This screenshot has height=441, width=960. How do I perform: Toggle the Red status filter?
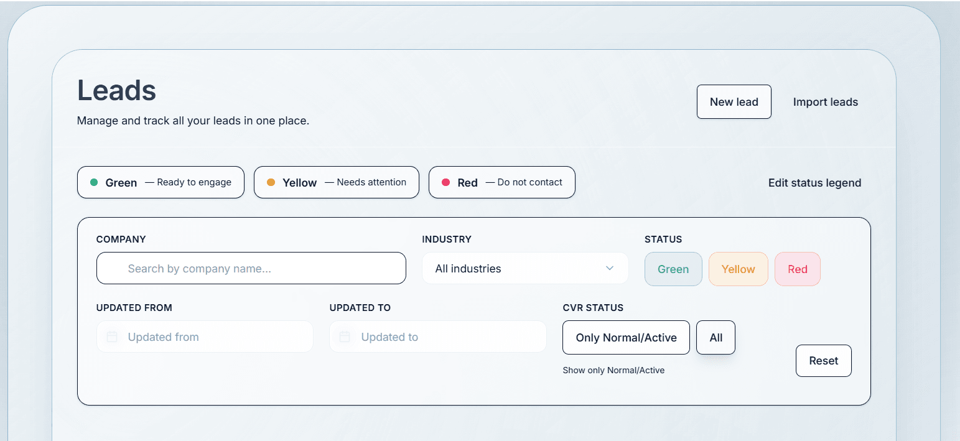[797, 269]
